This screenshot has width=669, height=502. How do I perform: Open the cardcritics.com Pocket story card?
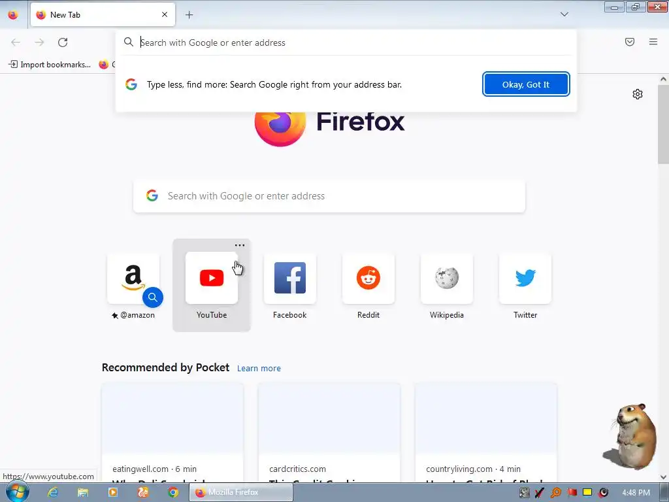coord(329,433)
